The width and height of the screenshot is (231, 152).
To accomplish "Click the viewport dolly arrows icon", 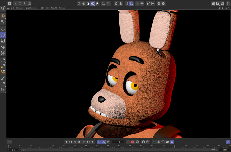I will pyautogui.click(x=223, y=8).
